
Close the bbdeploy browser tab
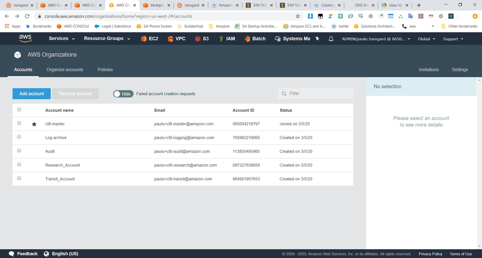pos(169,5)
